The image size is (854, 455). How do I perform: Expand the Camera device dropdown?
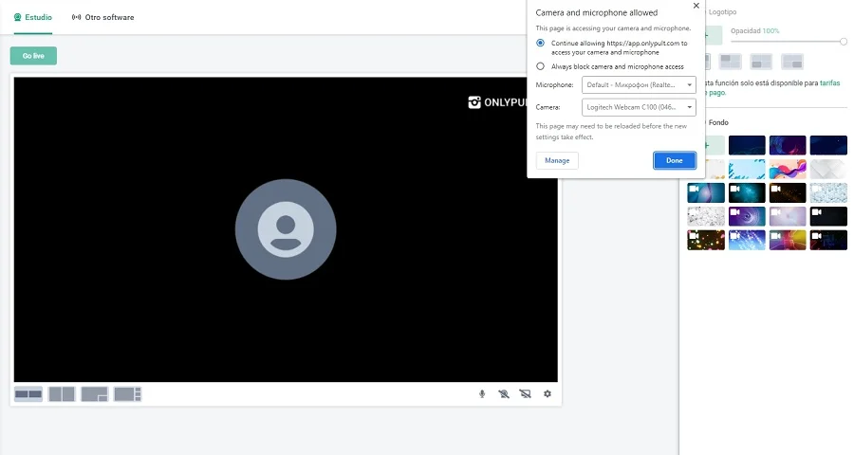coord(639,108)
